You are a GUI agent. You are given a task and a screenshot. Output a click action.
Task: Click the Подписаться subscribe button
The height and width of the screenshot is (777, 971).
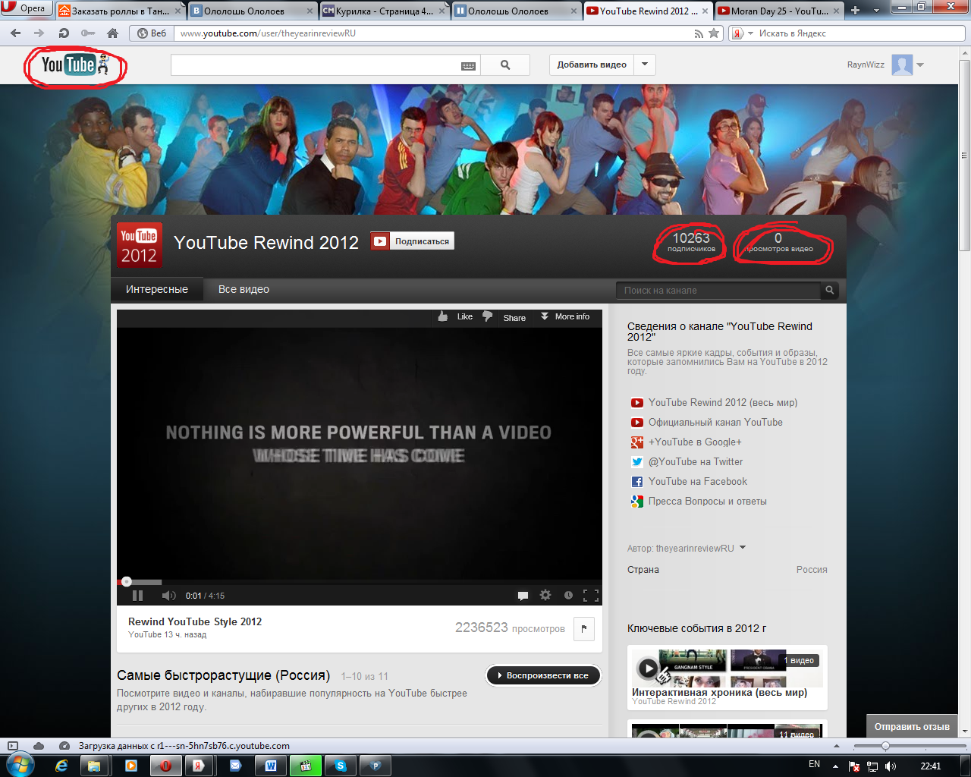point(413,241)
